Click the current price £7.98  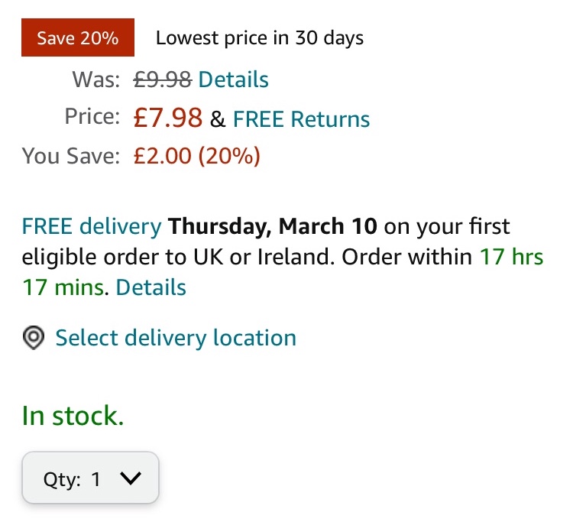[x=168, y=118]
